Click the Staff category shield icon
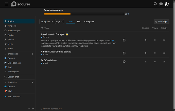 coord(6,67)
